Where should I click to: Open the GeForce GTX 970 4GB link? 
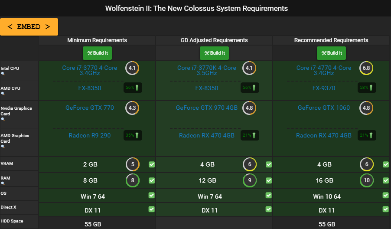pos(206,108)
